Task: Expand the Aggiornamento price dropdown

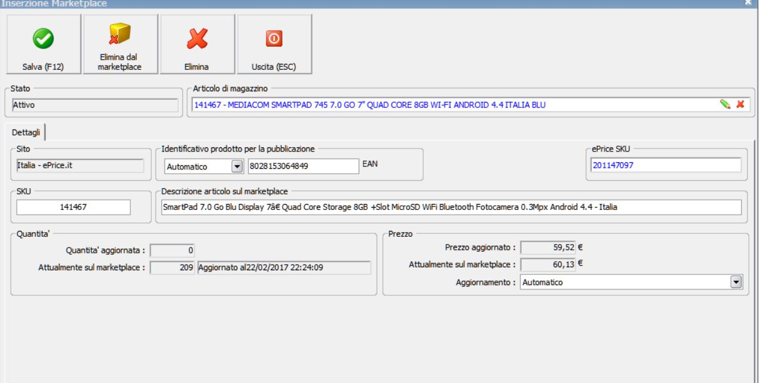Action: coord(736,282)
